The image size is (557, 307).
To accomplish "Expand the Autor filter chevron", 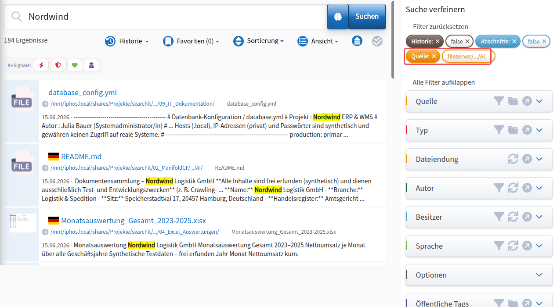I will [x=539, y=188].
